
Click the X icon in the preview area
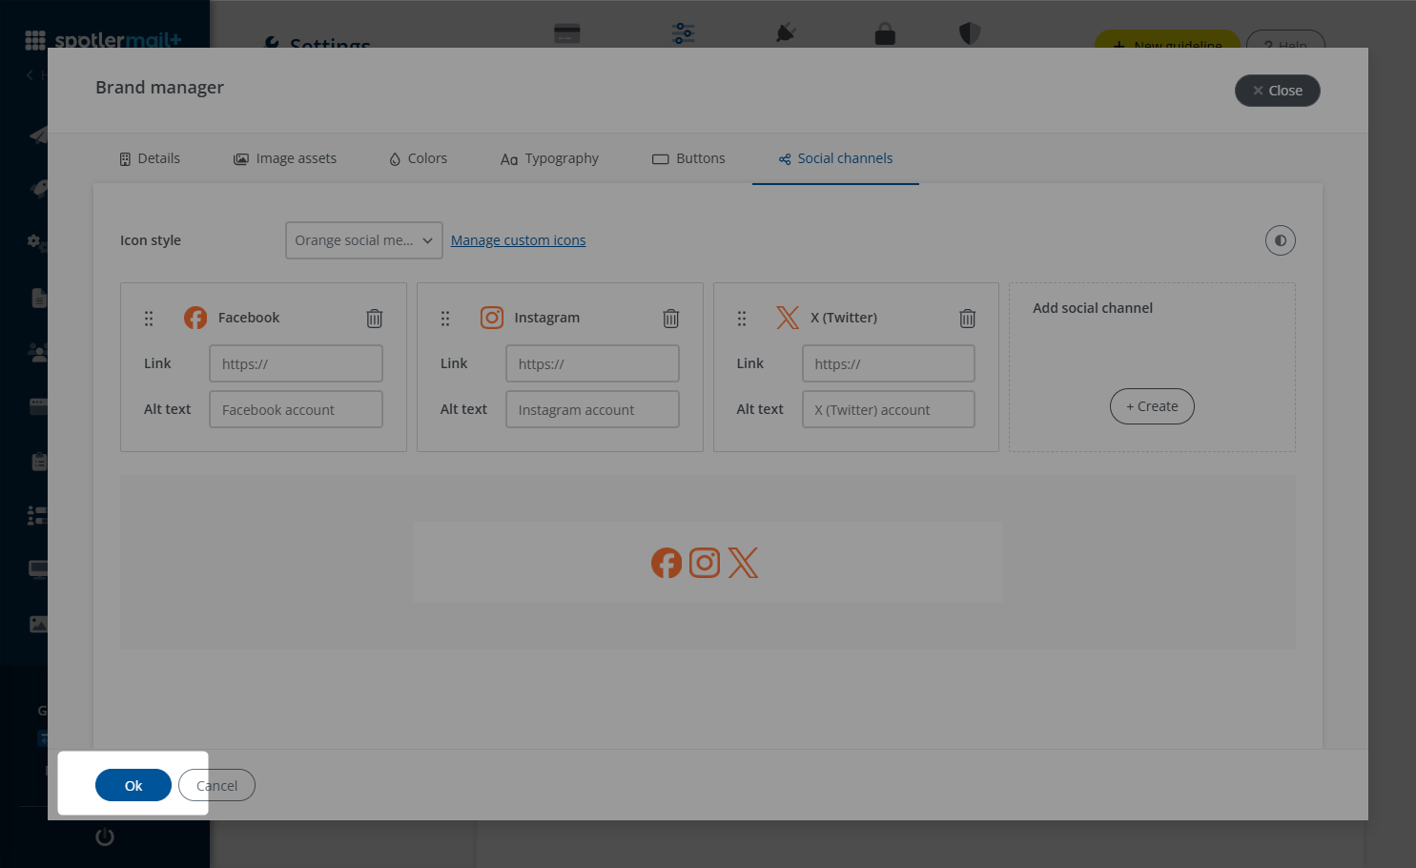pos(743,563)
